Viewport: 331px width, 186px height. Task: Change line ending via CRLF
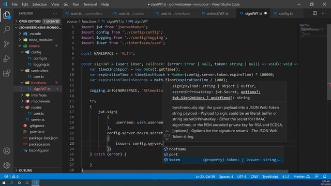[x=254, y=177]
